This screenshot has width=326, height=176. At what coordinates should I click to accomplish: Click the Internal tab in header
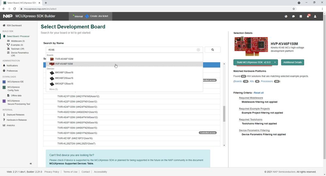(78, 16)
